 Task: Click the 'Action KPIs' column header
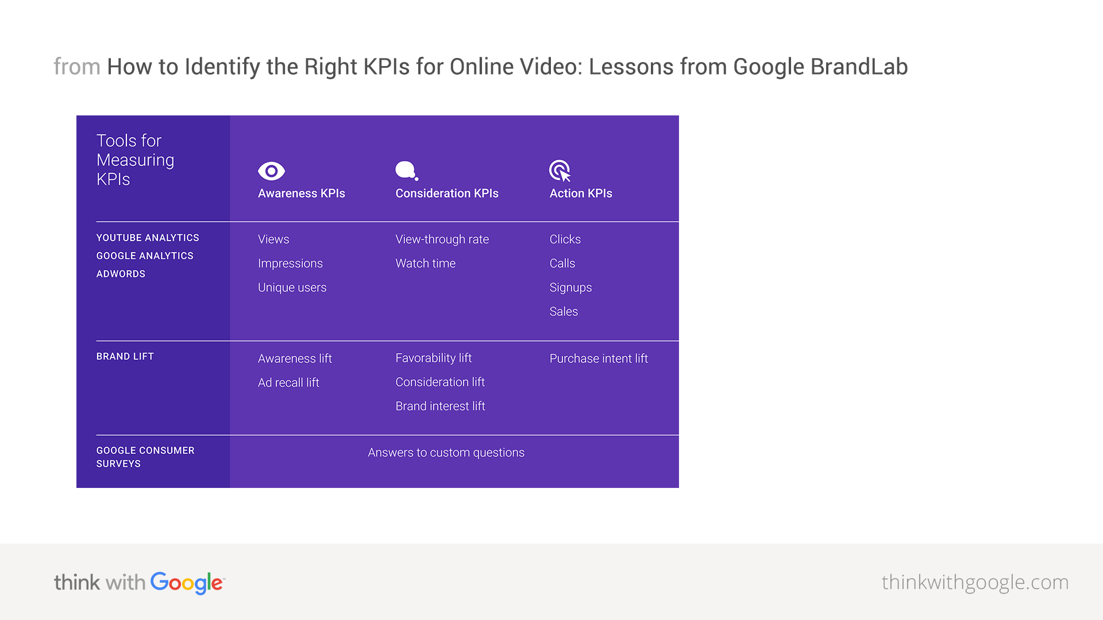(581, 193)
